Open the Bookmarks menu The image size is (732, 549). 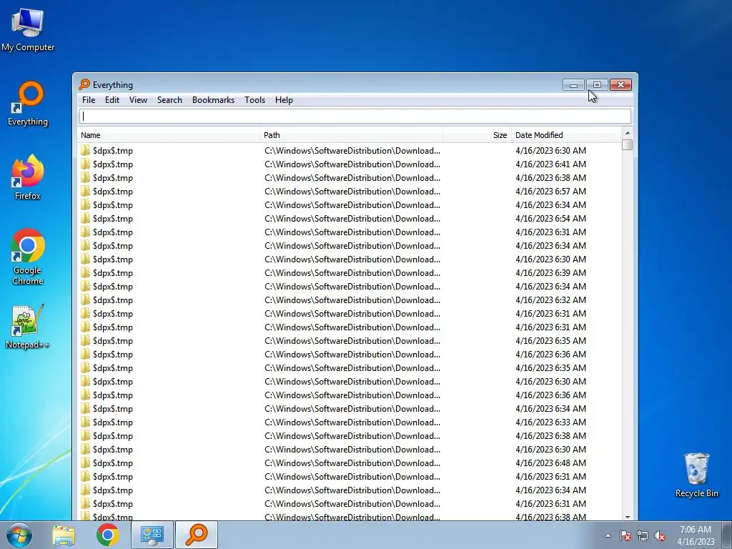click(x=213, y=100)
